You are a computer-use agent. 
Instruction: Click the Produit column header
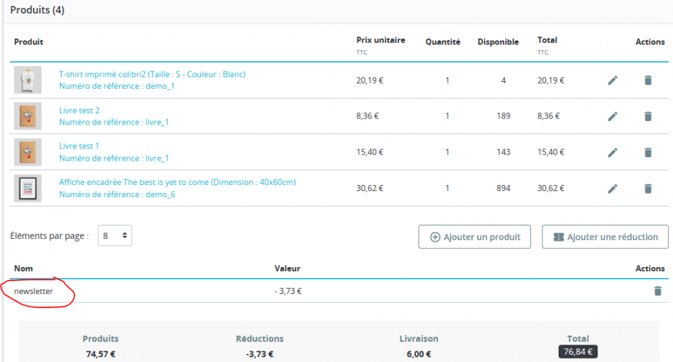coord(29,42)
